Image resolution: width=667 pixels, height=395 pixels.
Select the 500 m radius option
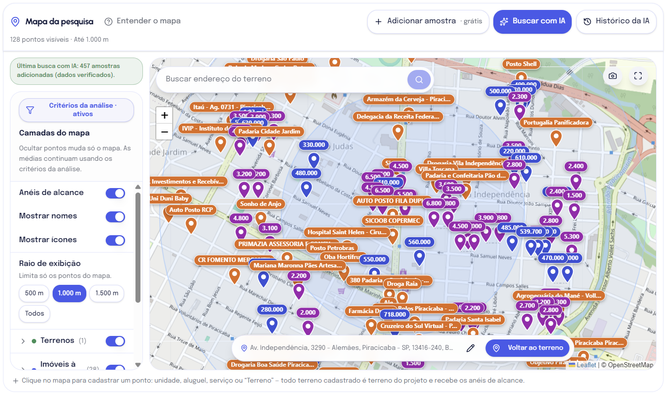[34, 293]
